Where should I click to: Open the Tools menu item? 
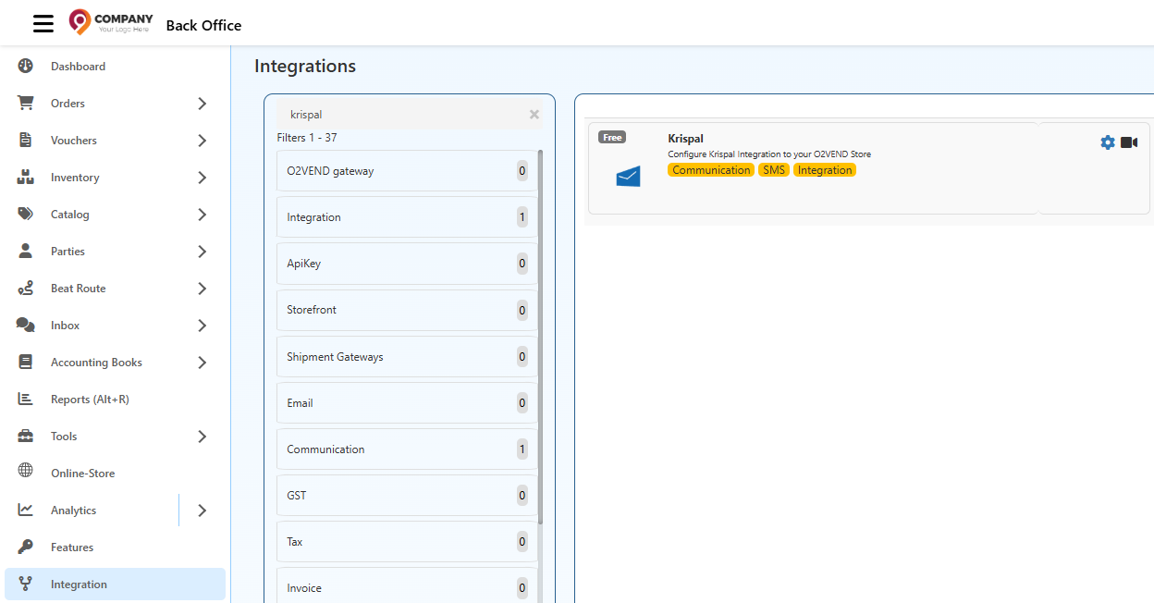(64, 436)
